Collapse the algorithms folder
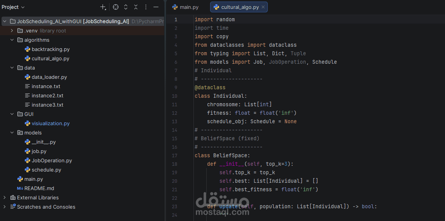The image size is (445, 221). pyautogui.click(x=12, y=40)
